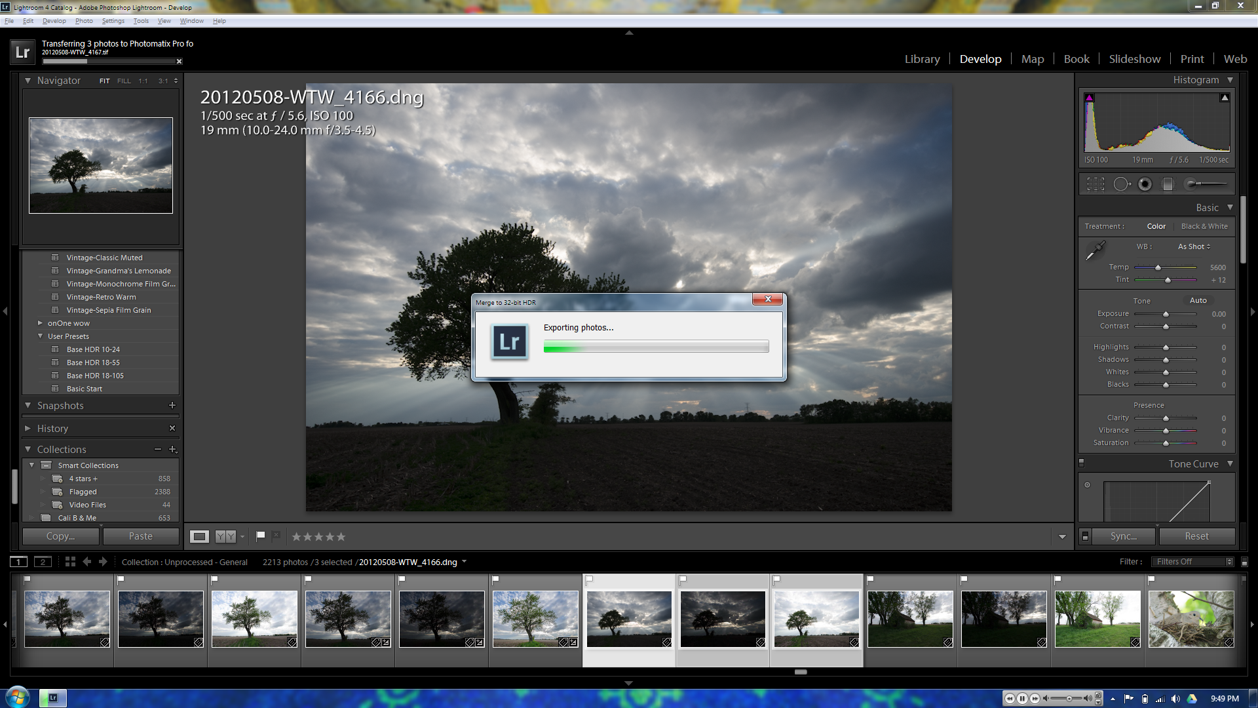1258x708 pixels.
Task: Switch to the Library module
Action: [921, 58]
